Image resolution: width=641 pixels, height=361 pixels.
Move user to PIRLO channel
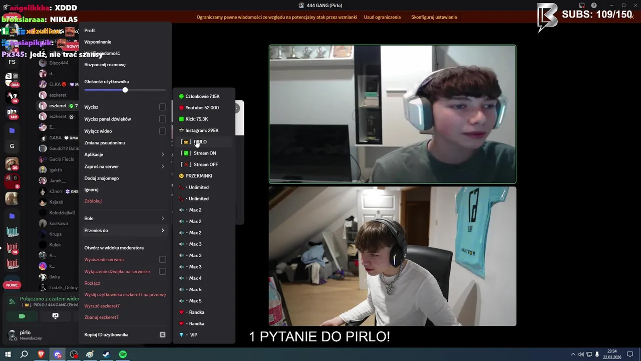(204, 142)
